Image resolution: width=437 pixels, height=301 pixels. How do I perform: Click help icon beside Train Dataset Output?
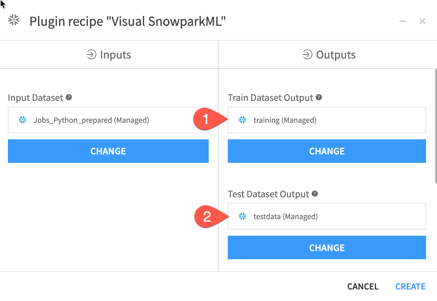tap(319, 97)
